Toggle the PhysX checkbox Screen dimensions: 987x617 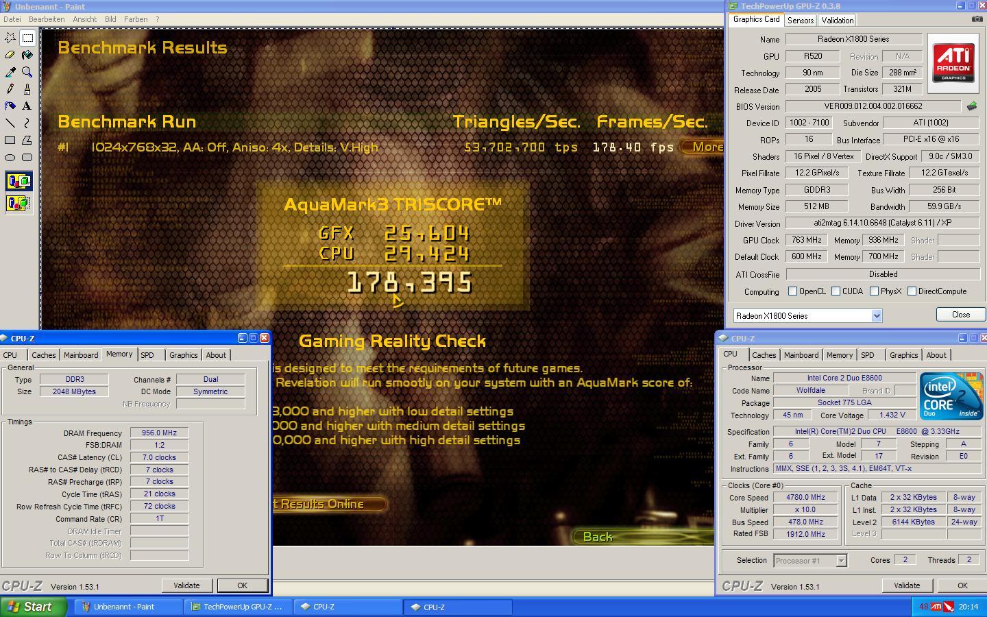[874, 291]
